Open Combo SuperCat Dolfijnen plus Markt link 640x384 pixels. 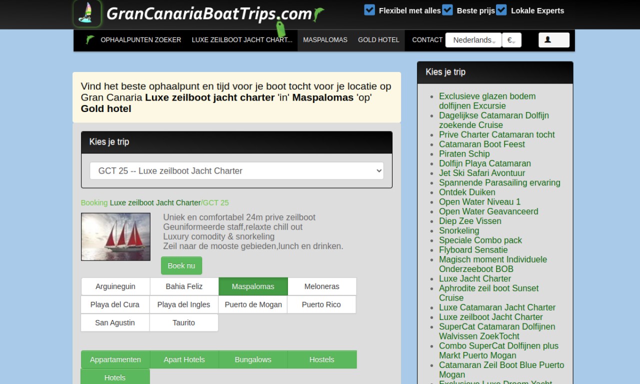coord(498,350)
